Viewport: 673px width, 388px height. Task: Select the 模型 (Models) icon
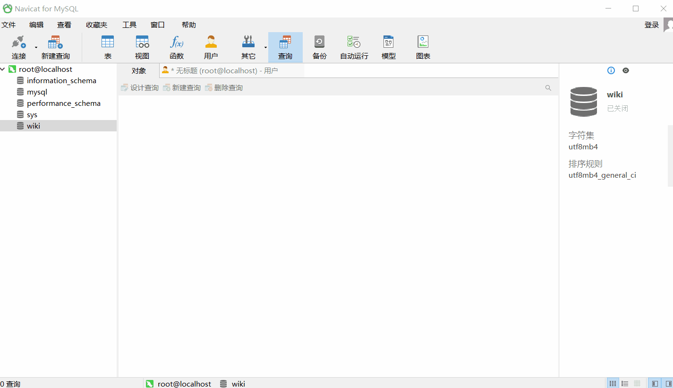[388, 46]
